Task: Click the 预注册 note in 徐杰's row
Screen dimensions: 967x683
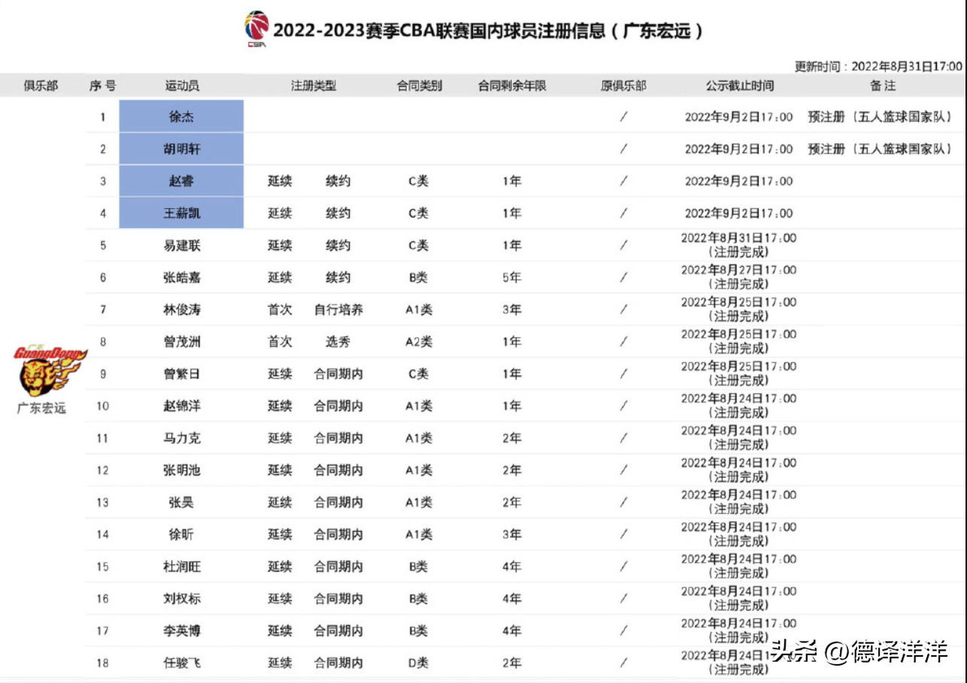Action: pyautogui.click(x=880, y=117)
